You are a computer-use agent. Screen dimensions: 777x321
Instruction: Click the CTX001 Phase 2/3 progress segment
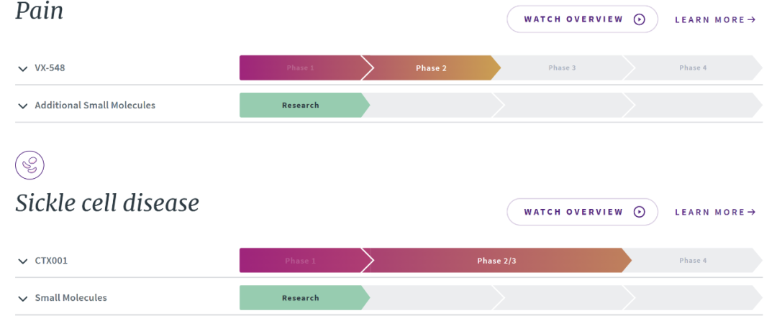(x=496, y=261)
